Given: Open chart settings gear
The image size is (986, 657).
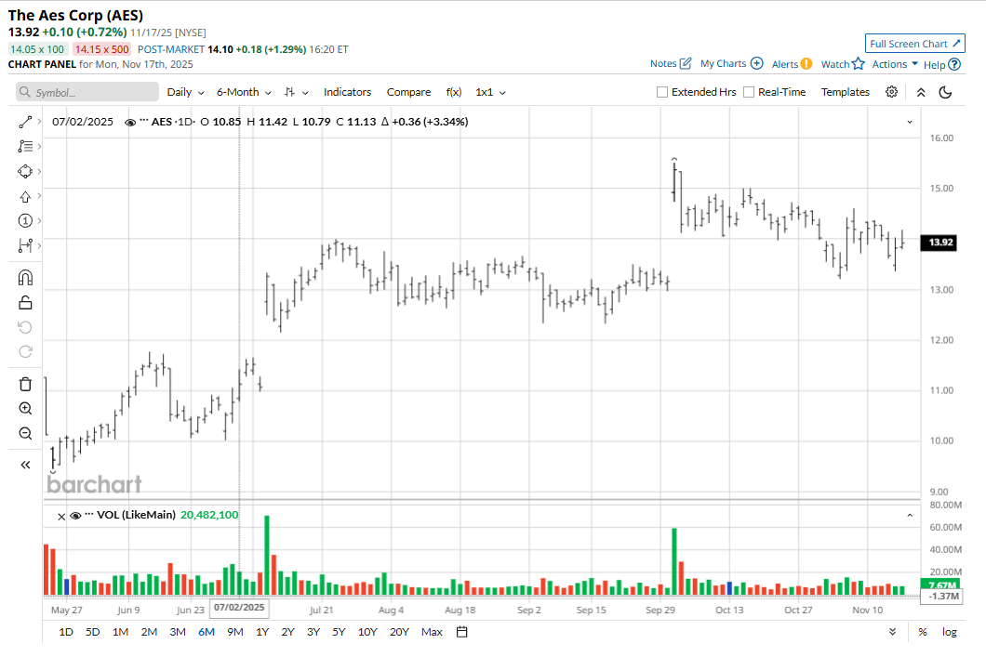Looking at the screenshot, I should click(x=892, y=92).
